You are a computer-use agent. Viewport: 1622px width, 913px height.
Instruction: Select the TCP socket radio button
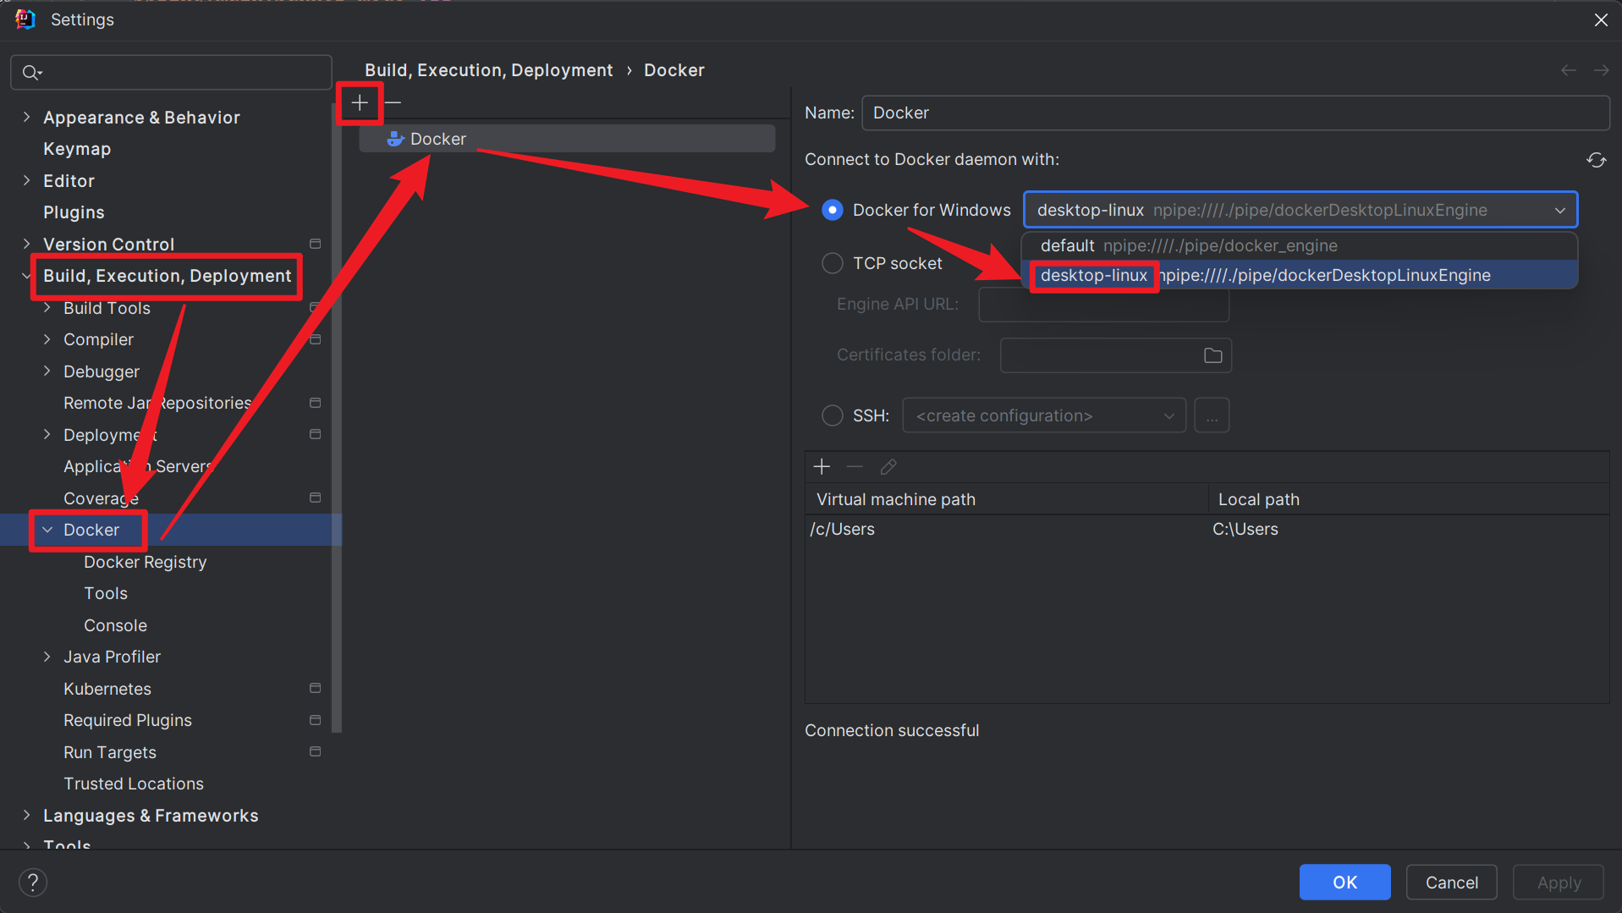pos(833,263)
